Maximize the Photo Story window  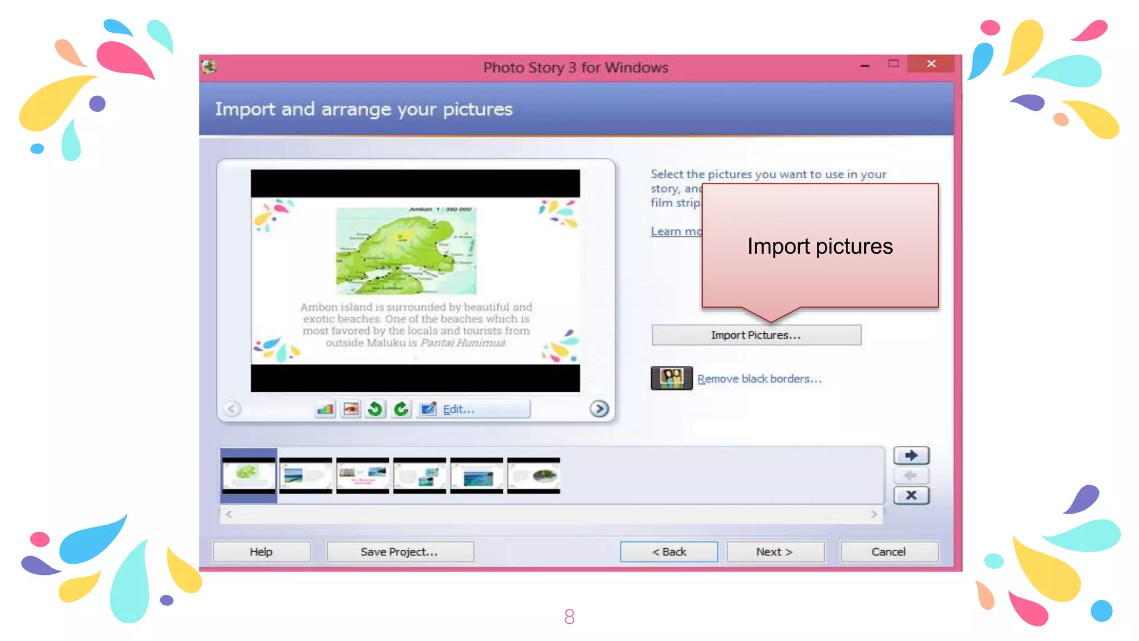(x=893, y=63)
